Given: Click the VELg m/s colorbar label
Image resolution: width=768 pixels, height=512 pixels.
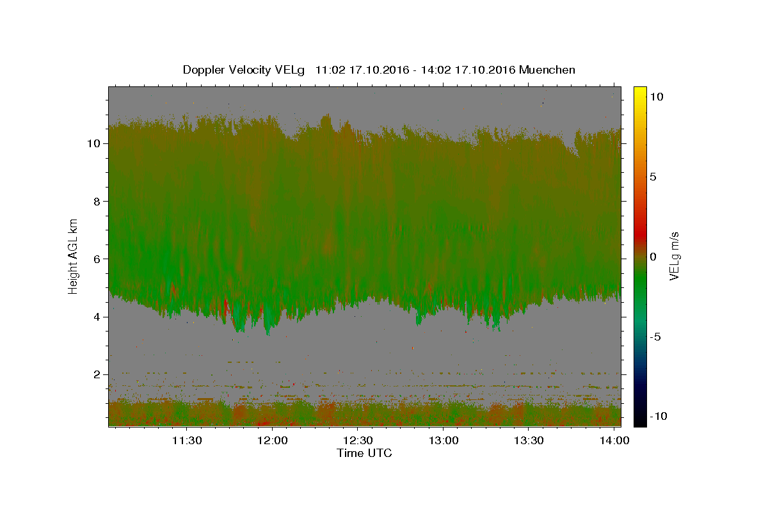Looking at the screenshot, I should [x=675, y=256].
